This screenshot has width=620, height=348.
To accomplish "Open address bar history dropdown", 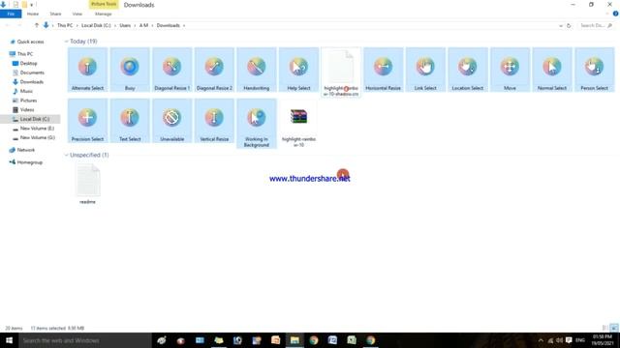I will click(x=561, y=26).
